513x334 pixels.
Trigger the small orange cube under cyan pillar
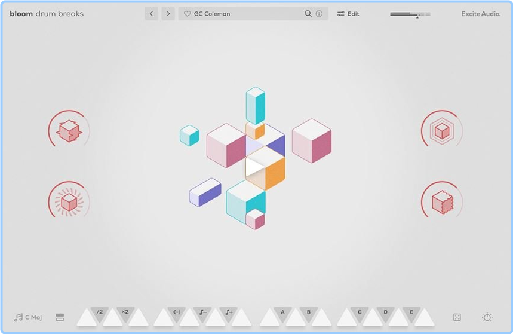point(256,131)
